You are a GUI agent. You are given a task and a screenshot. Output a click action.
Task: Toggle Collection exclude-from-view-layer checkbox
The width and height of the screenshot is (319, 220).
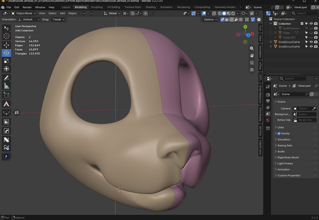click(302, 24)
